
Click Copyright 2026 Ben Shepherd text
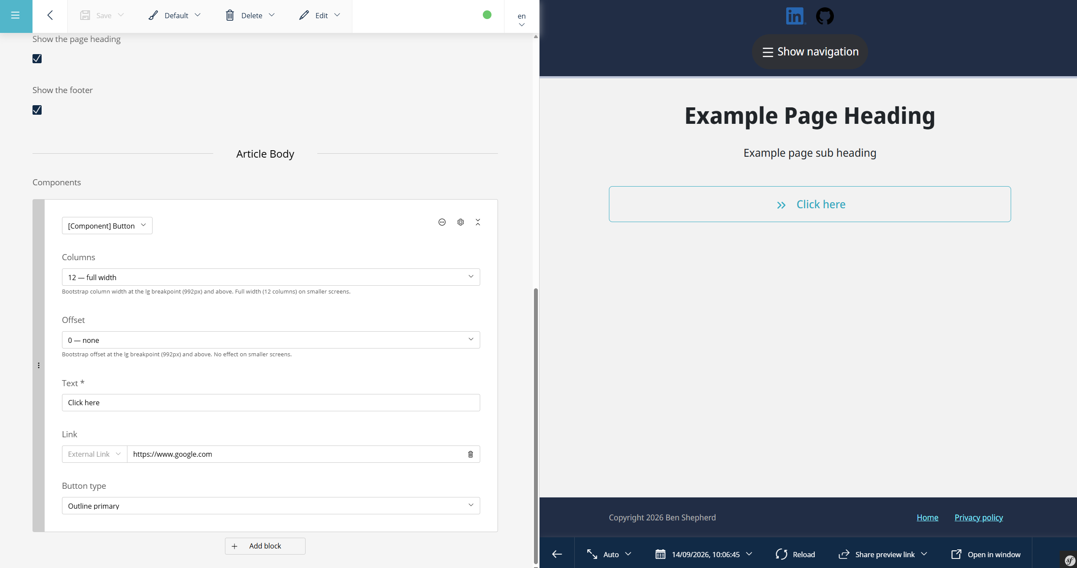(662, 517)
